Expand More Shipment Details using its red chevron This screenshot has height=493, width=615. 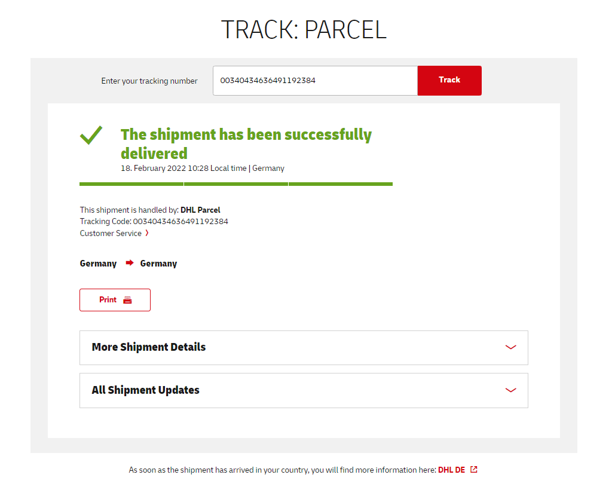pyautogui.click(x=510, y=347)
